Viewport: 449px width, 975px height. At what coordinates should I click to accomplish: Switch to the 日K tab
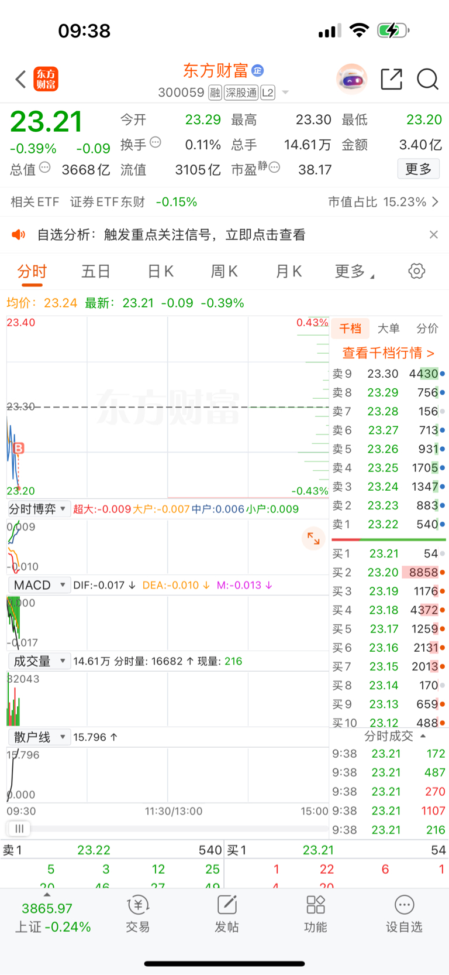160,271
